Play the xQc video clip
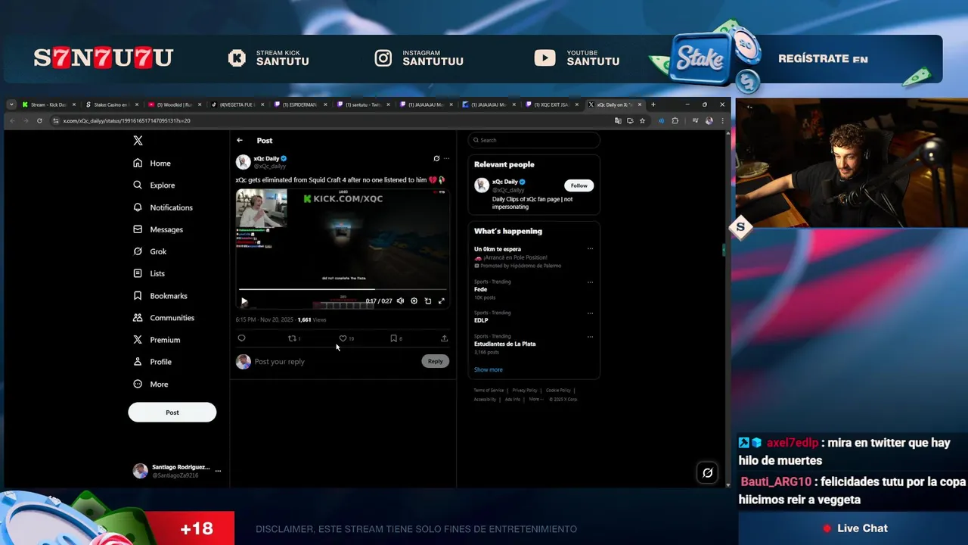Image resolution: width=968 pixels, height=545 pixels. pos(244,301)
